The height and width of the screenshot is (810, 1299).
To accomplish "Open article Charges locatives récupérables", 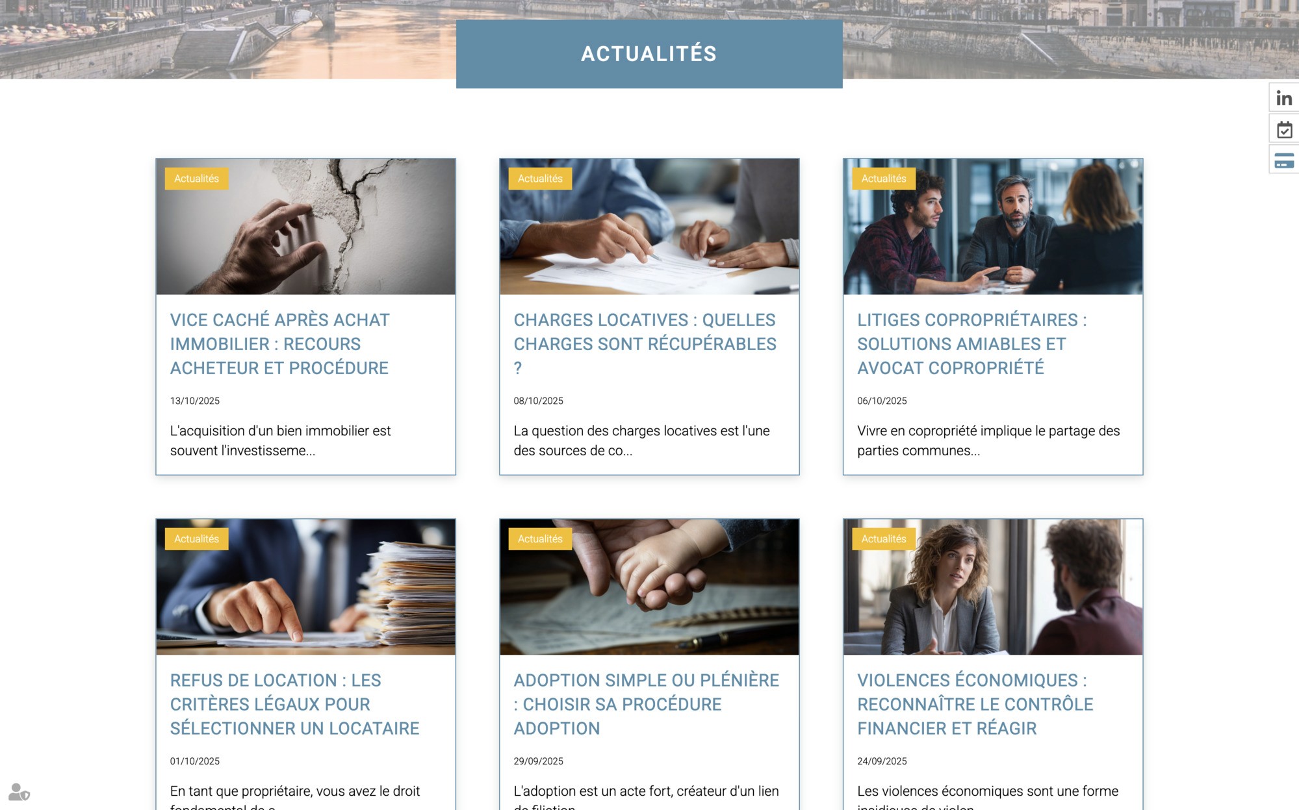I will pos(645,344).
